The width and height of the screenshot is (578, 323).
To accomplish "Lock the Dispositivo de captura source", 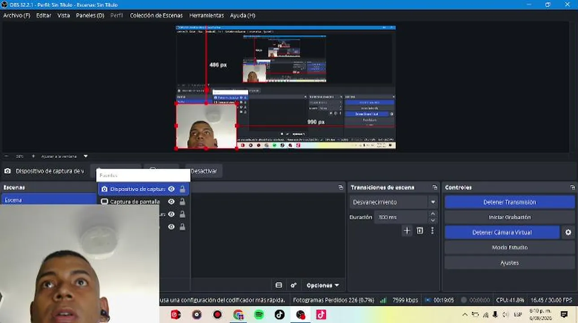I will pyautogui.click(x=183, y=189).
